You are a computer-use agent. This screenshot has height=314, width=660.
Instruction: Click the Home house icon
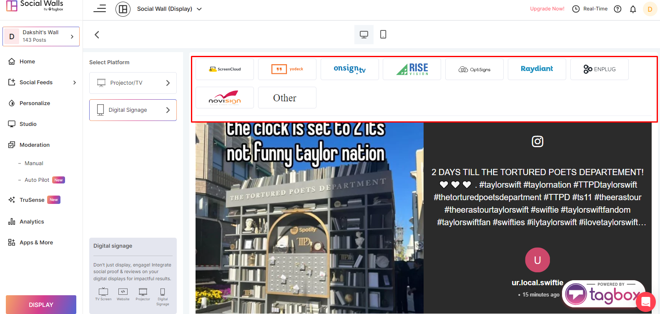click(12, 61)
